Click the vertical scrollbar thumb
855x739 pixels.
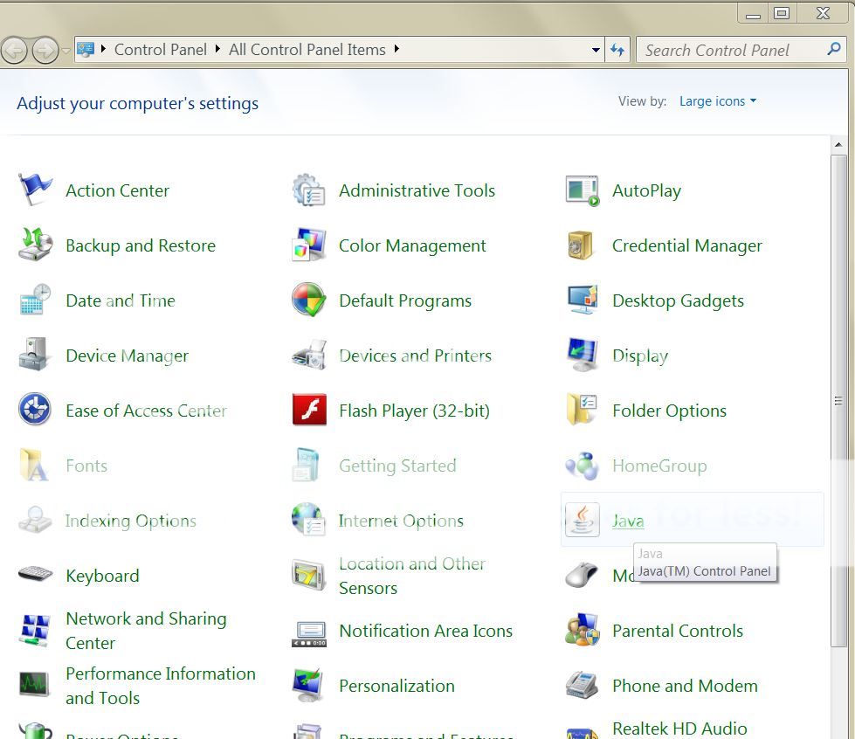[838, 401]
